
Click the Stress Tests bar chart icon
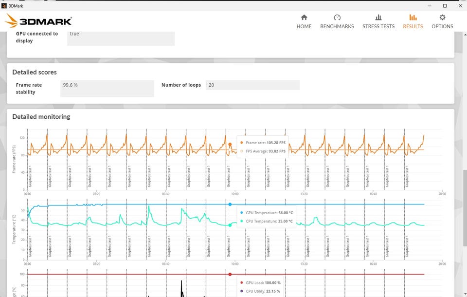coord(378,18)
